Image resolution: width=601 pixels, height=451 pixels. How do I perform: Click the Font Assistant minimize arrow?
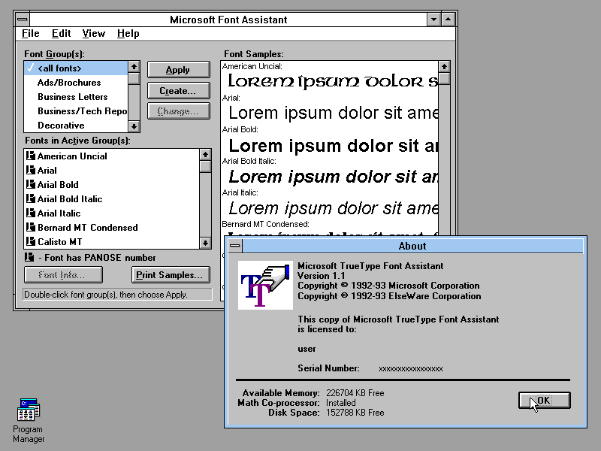click(x=433, y=20)
